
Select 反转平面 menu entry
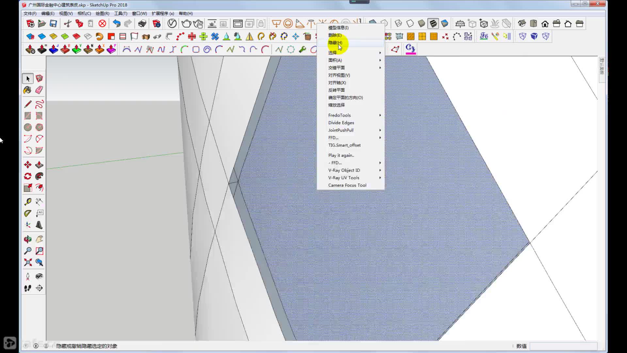351,90
